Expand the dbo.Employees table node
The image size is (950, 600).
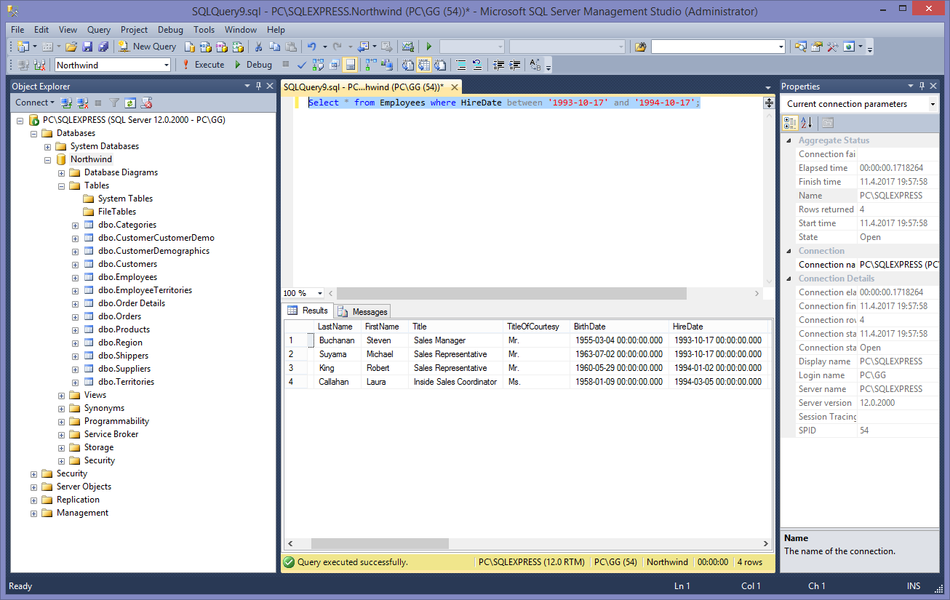75,277
